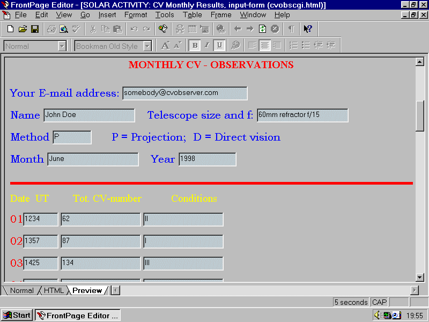
Task: Toggle Bold formatting button
Action: pyautogui.click(x=195, y=46)
